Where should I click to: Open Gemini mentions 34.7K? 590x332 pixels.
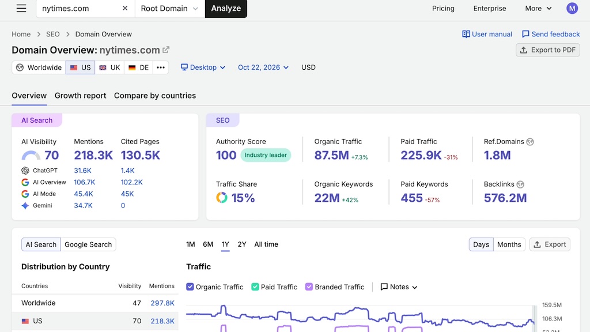[x=83, y=206]
